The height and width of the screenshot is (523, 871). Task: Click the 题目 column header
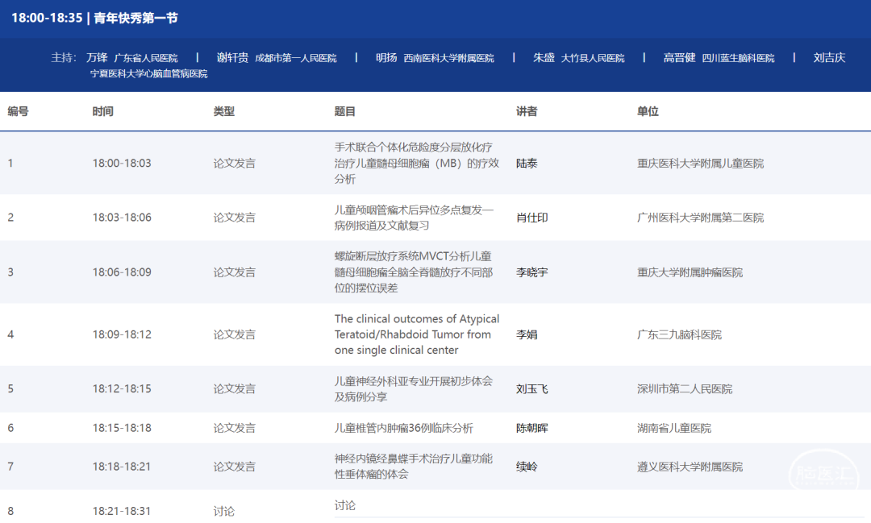(344, 111)
